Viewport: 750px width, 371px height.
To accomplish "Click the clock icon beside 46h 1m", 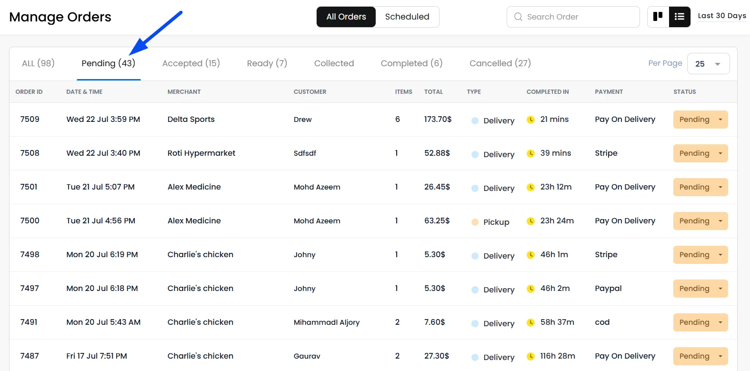I will [x=530, y=255].
